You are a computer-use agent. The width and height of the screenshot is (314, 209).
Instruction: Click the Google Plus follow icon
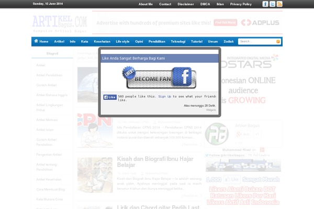coord(243,134)
